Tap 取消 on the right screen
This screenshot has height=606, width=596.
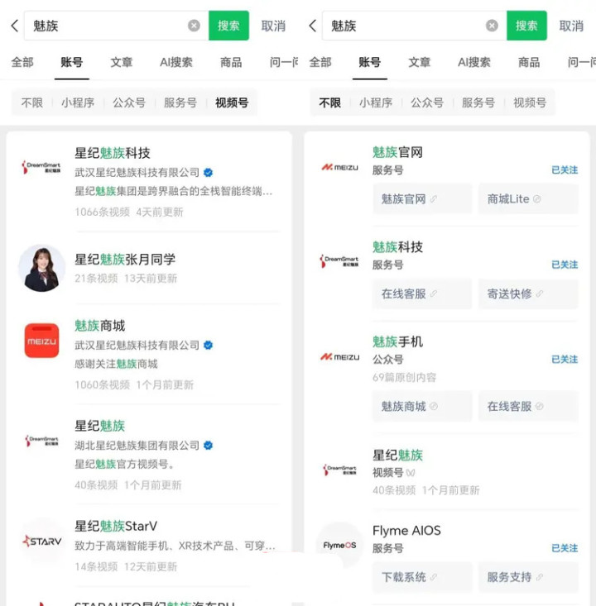tap(571, 26)
